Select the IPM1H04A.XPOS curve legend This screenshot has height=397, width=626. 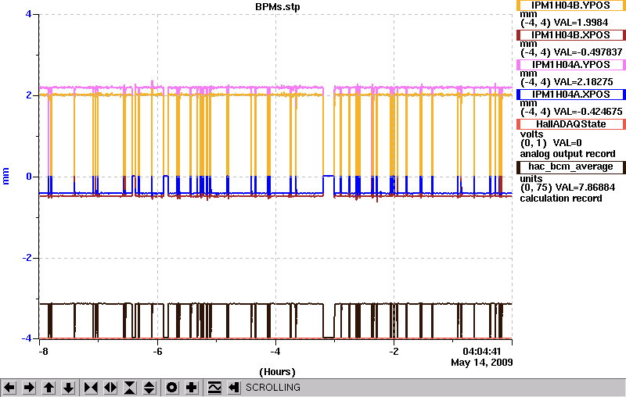571,95
